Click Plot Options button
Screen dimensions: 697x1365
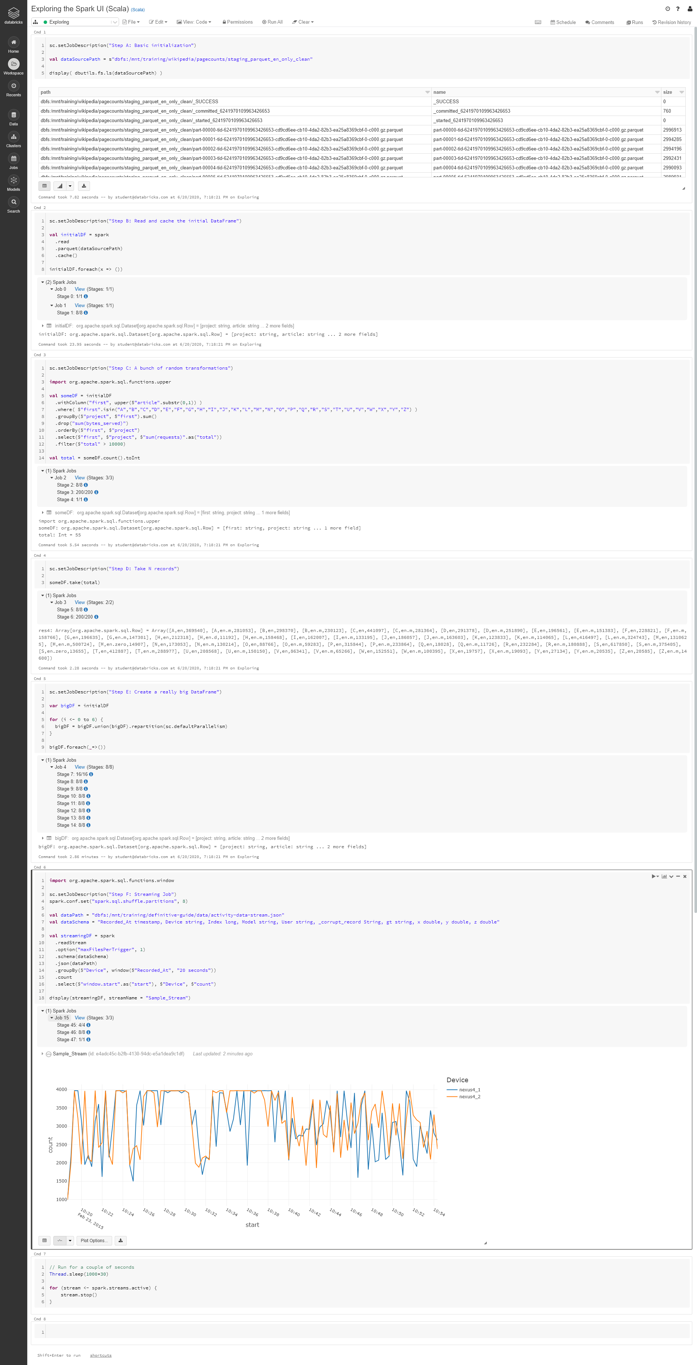coord(94,1240)
